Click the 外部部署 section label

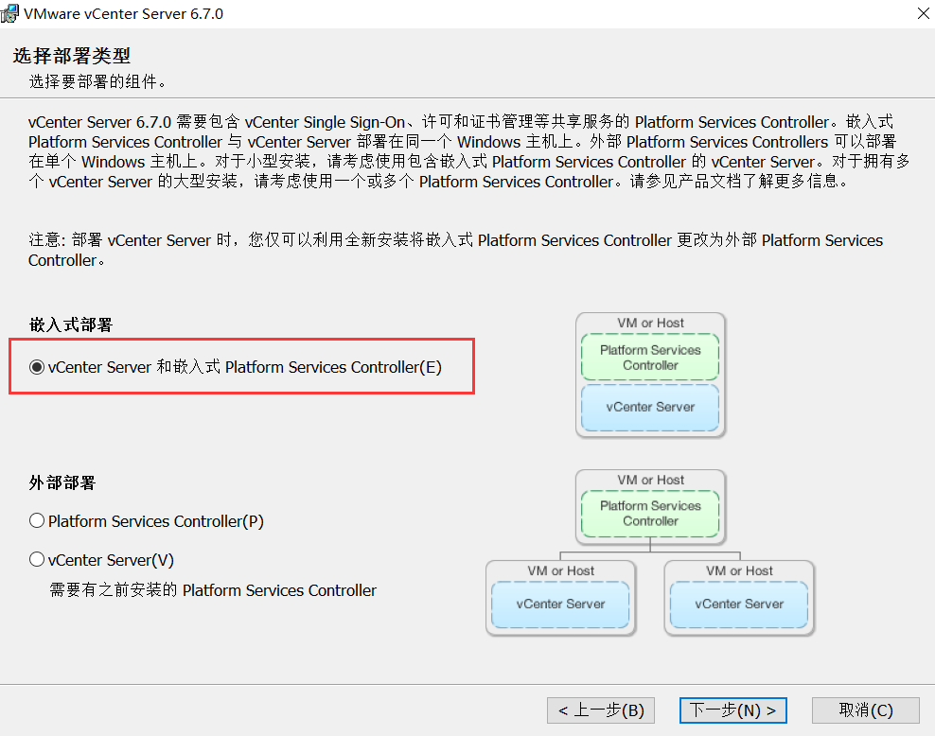62,482
